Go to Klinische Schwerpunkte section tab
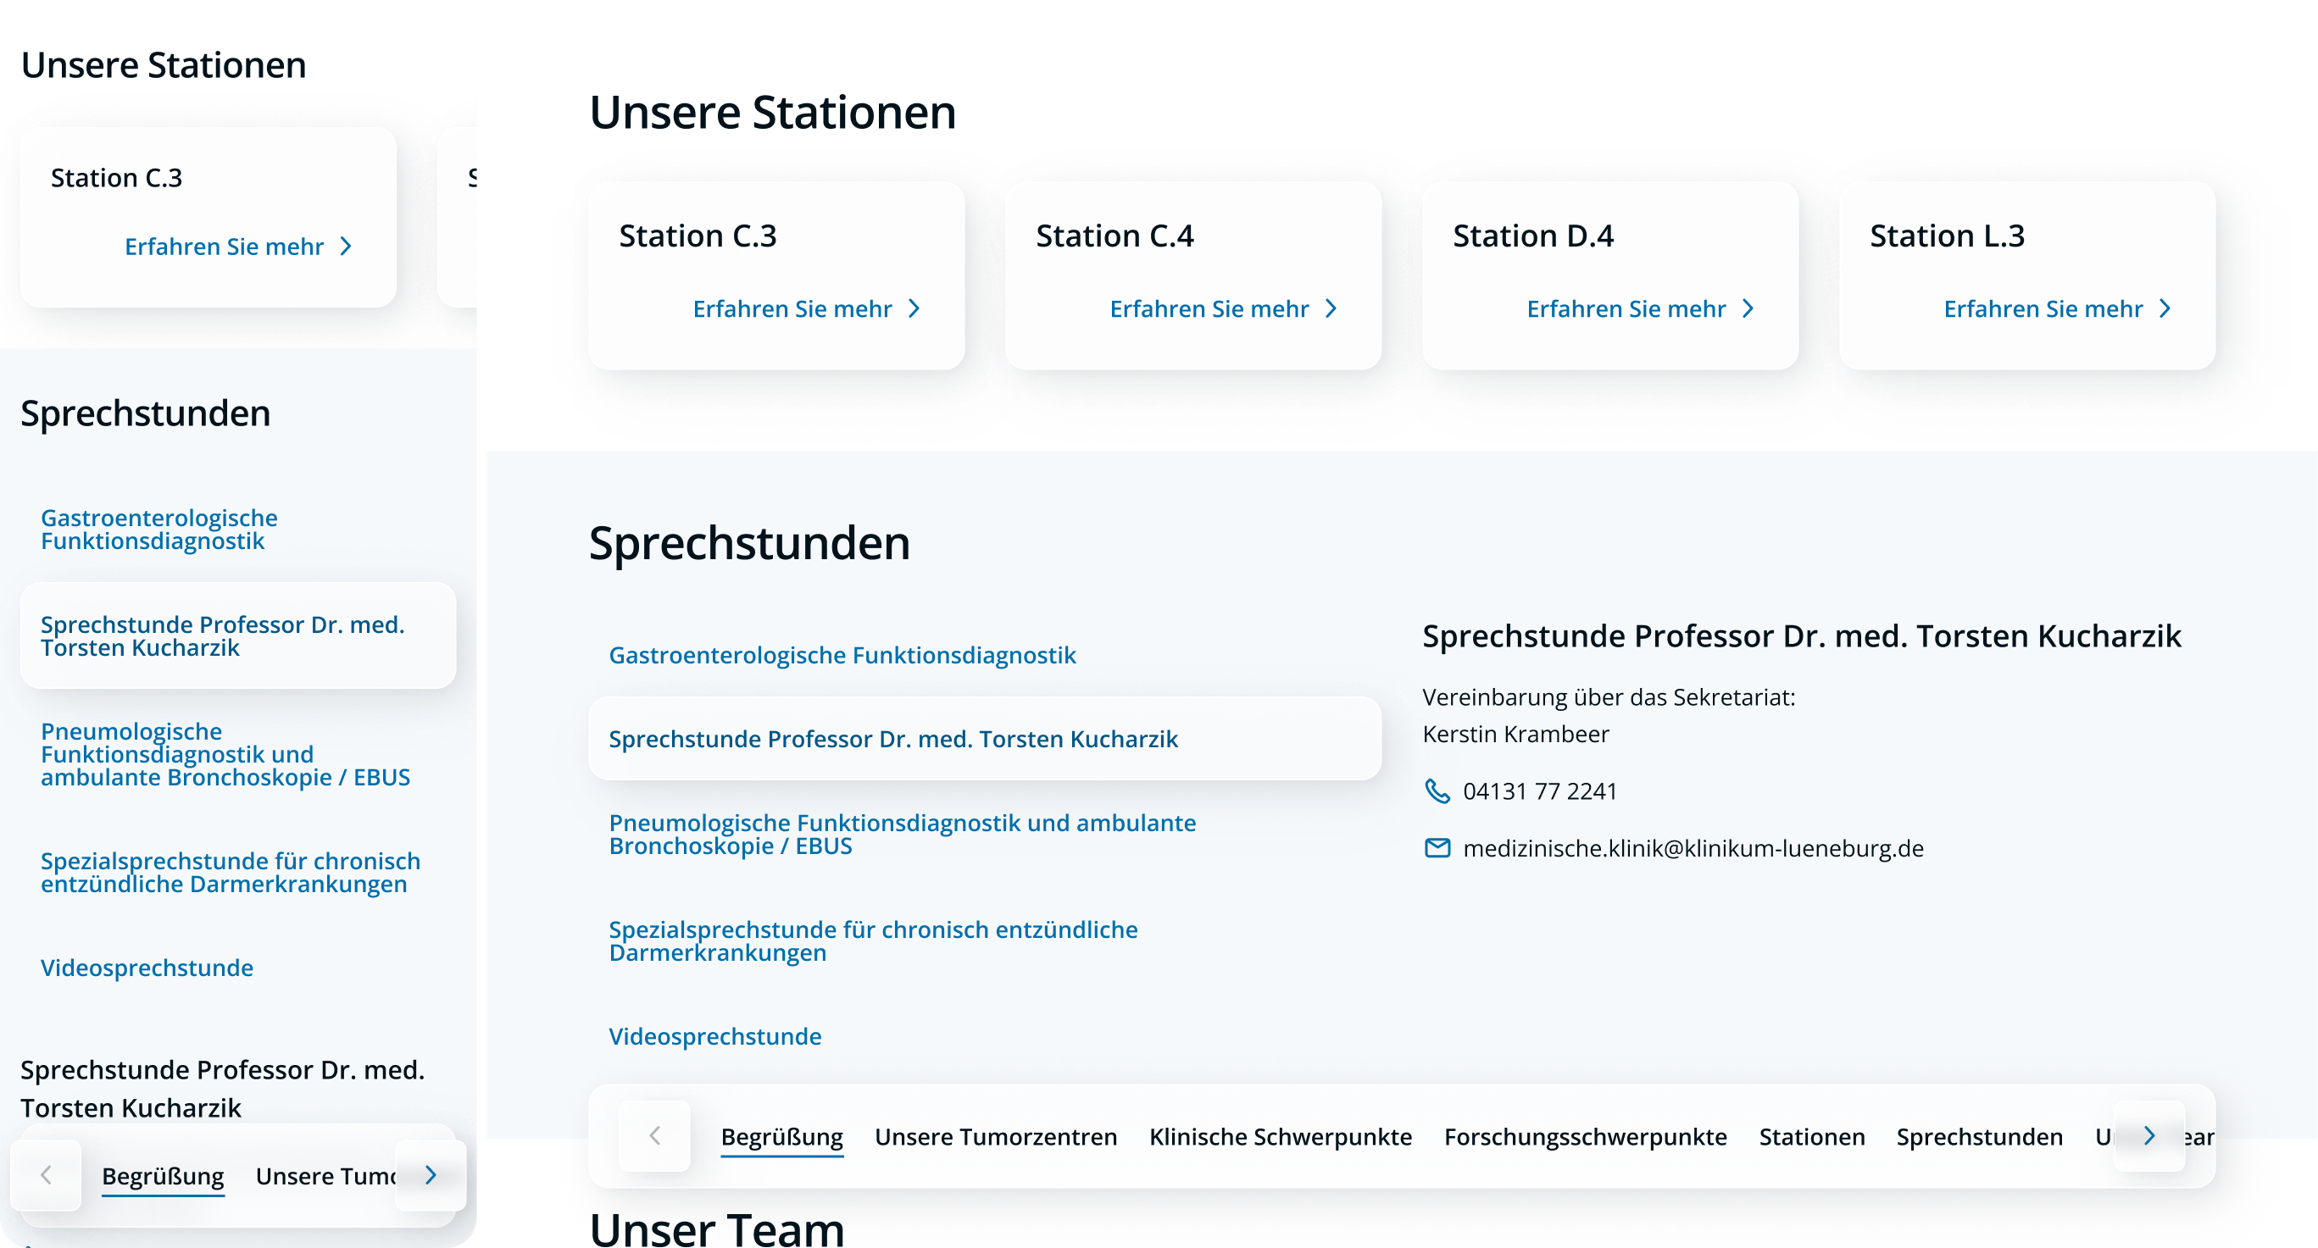Viewport: 2318px width, 1248px height. click(x=1280, y=1136)
